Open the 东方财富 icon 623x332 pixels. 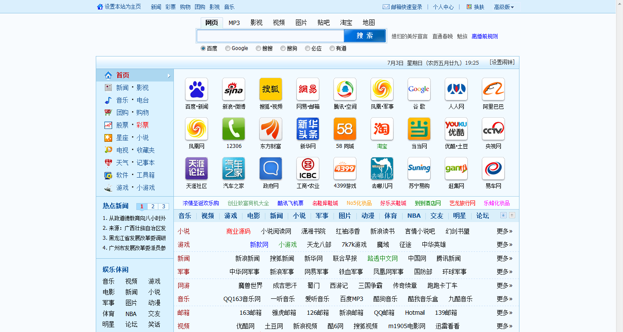271,129
